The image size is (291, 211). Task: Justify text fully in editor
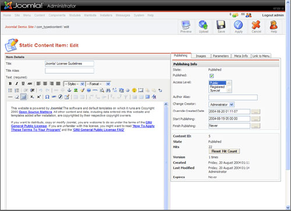pos(58,83)
